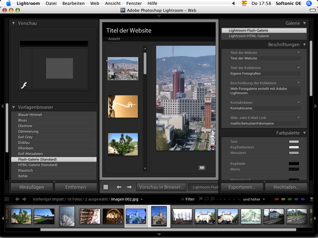
Task: Open the Datei menu
Action: coord(51,4)
